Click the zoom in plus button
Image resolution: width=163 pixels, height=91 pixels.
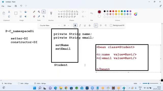pyautogui.click(x=160, y=83)
